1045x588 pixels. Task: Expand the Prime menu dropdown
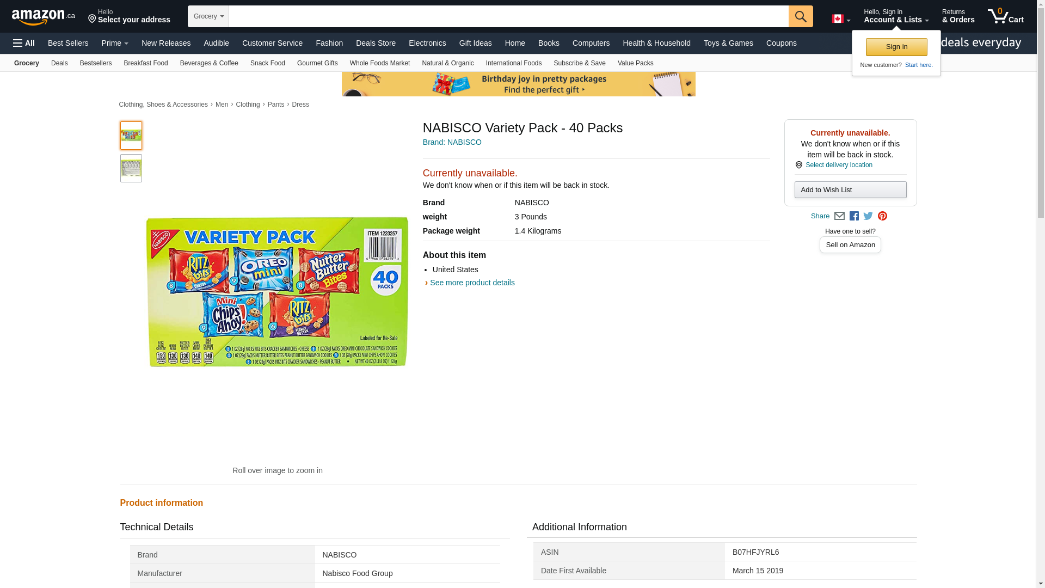pyautogui.click(x=115, y=43)
